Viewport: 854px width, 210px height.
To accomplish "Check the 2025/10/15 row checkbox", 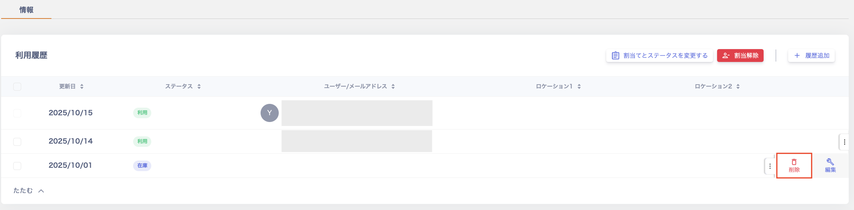I will click(x=17, y=113).
